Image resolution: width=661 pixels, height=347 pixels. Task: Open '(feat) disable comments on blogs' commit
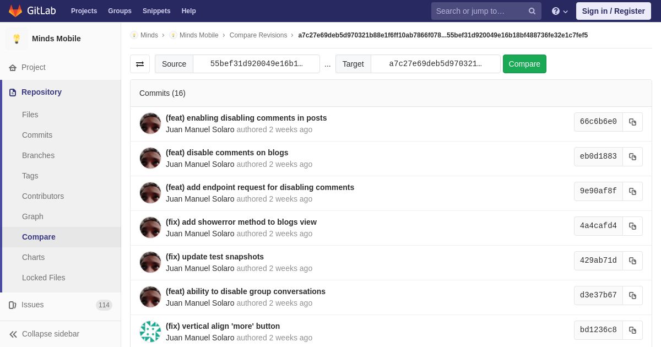pos(227,153)
